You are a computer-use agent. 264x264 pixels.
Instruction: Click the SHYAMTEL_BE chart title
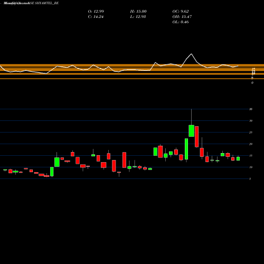coord(31,3)
